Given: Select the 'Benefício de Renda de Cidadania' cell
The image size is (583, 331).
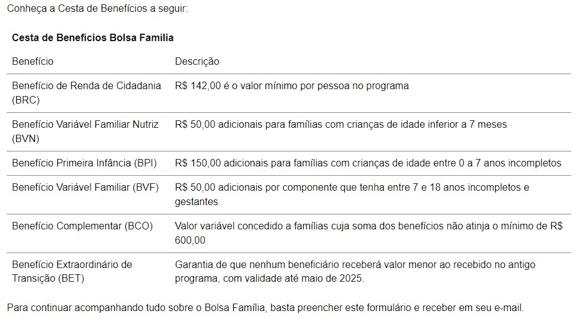Looking at the screenshot, I should 86,92.
